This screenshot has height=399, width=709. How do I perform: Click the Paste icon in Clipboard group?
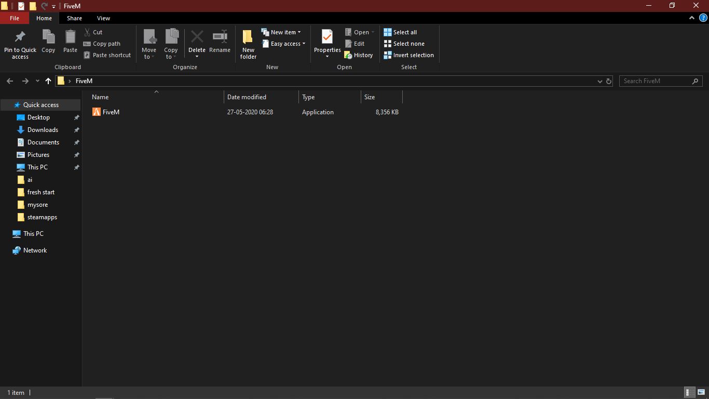coord(70,37)
